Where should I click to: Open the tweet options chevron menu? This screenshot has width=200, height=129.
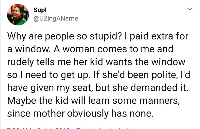coord(189,10)
